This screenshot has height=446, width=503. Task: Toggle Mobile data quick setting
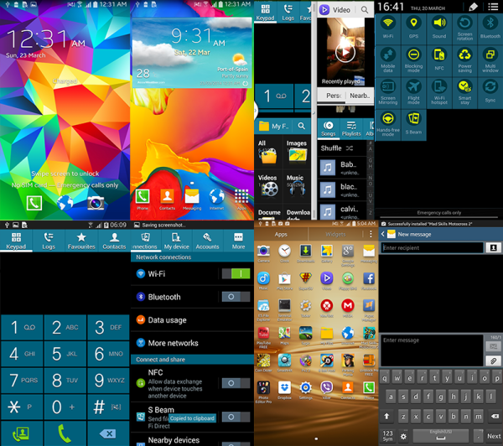(x=388, y=60)
